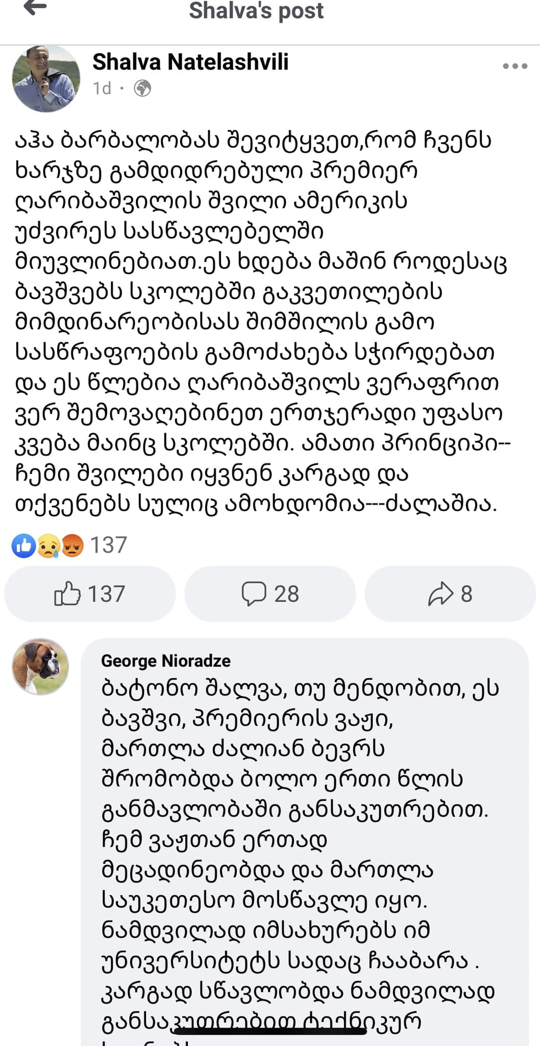Tap the speech bubble comment icon
Screen dimensions: 540x1046
(254, 594)
